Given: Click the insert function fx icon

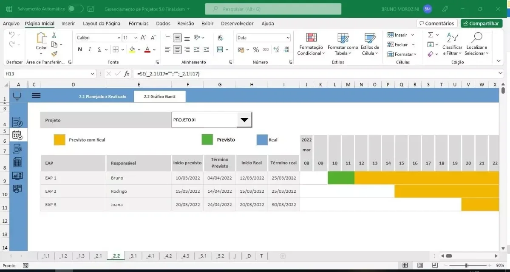Looking at the screenshot, I should tap(127, 74).
